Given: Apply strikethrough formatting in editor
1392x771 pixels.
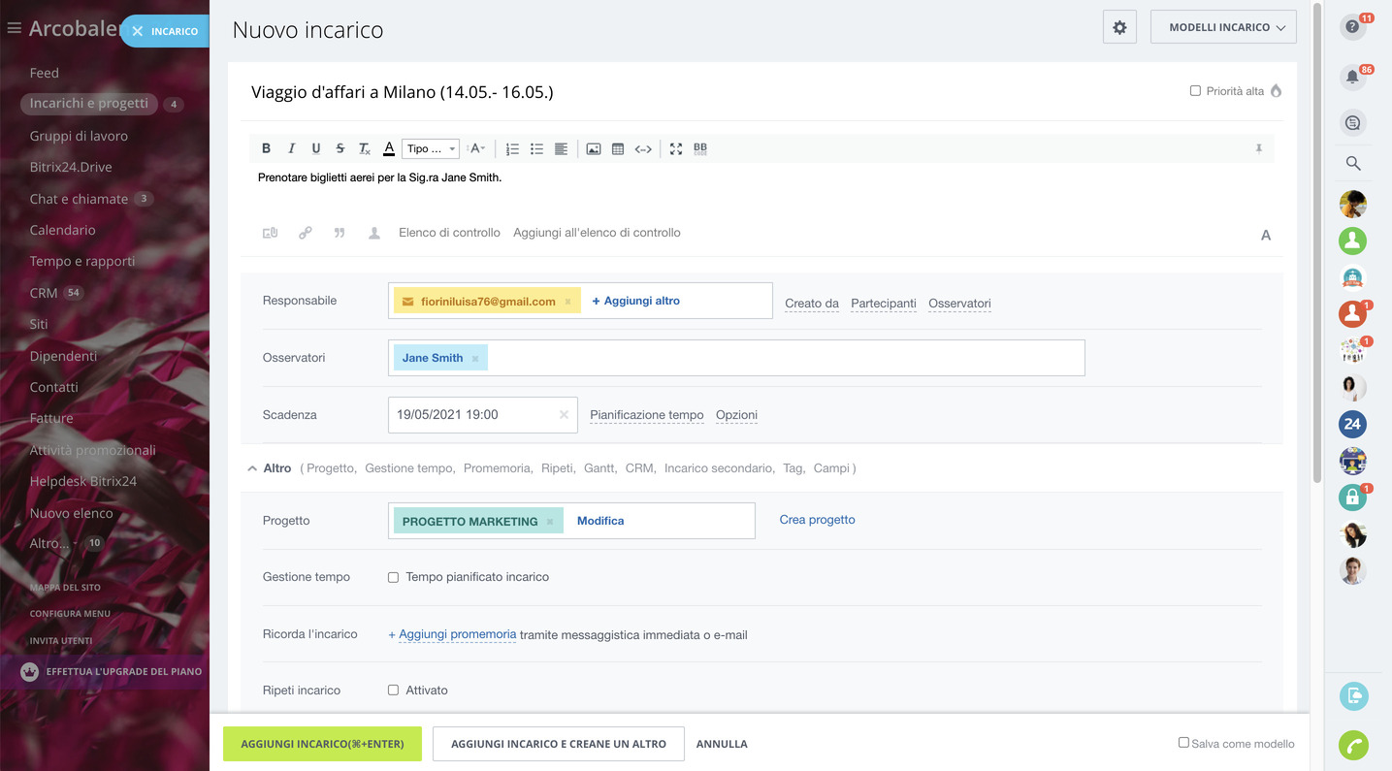Looking at the screenshot, I should [340, 148].
